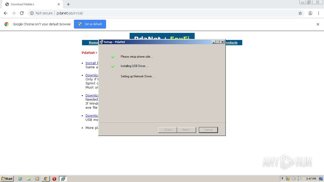The image size is (324, 182).
Task: Click the Cancel button in Setup dialog
Action: (208, 130)
